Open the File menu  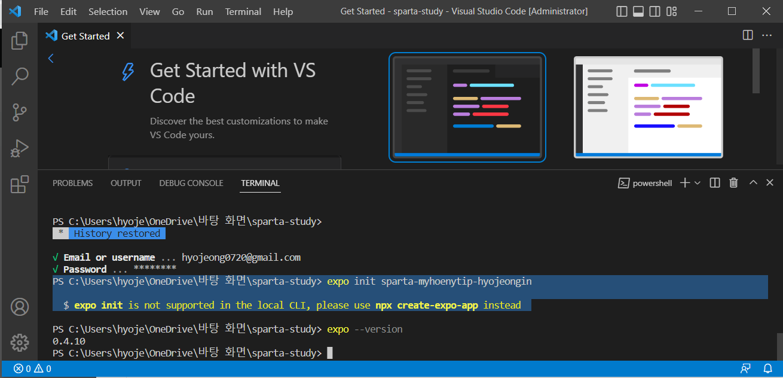tap(41, 11)
